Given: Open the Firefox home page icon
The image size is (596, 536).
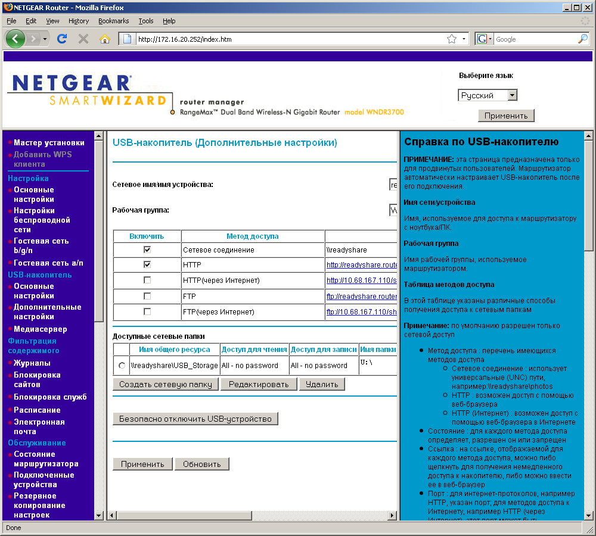Looking at the screenshot, I should coord(104,39).
